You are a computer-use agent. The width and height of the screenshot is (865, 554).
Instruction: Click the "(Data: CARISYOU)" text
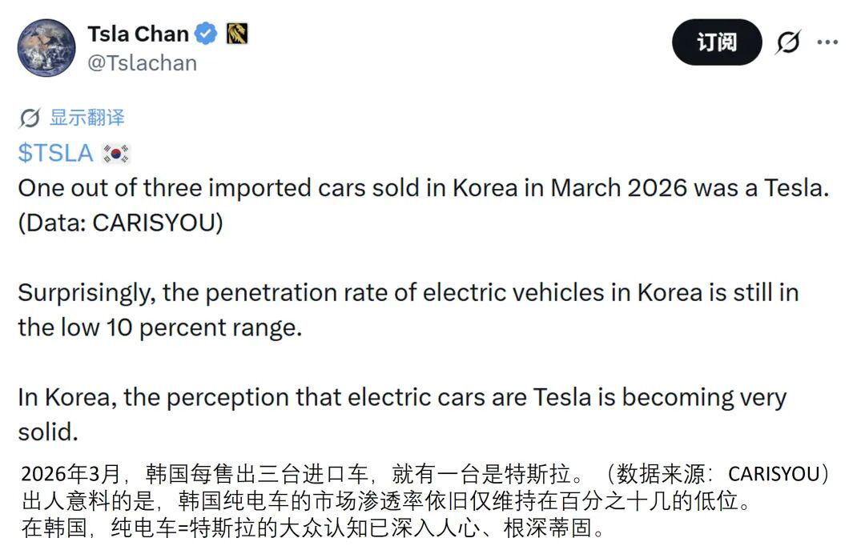[120, 223]
